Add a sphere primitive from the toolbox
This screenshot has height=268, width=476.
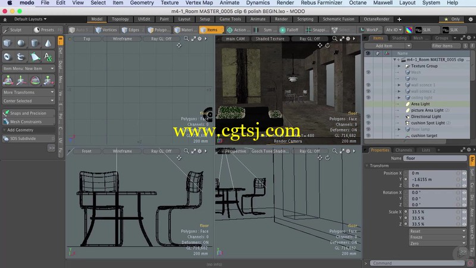click(x=21, y=43)
